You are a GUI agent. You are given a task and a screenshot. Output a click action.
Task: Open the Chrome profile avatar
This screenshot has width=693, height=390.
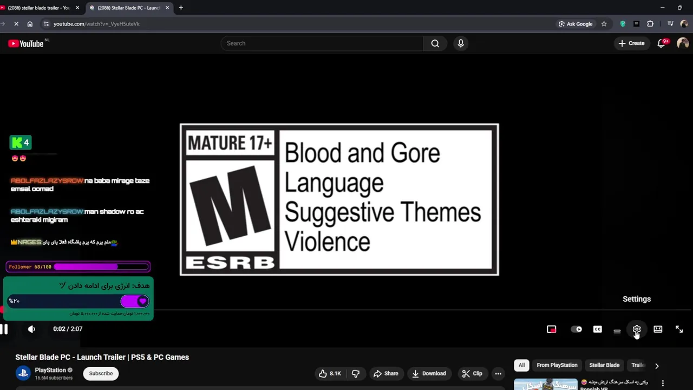684,24
